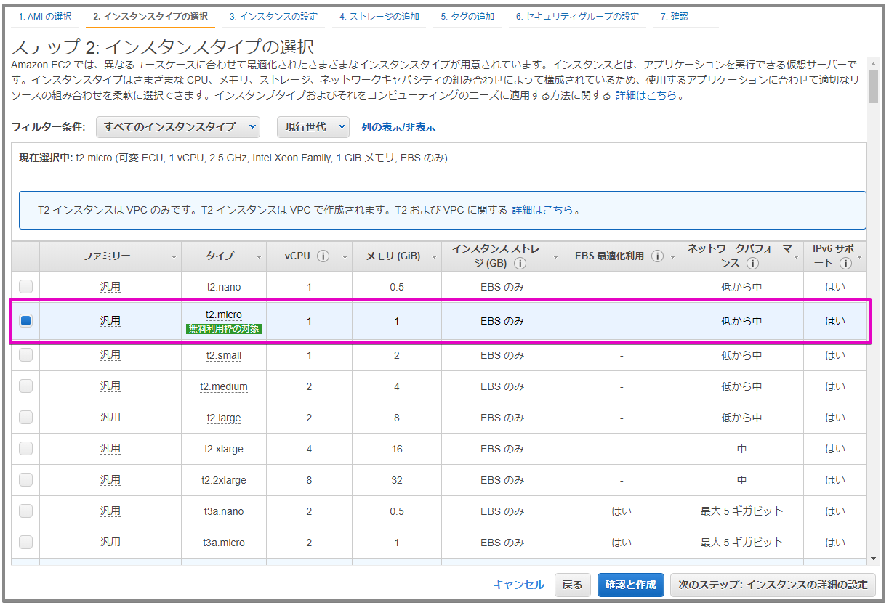This screenshot has width=889, height=605.
Task: Click 汎用 family cell in t2.nano row
Action: pos(110,287)
